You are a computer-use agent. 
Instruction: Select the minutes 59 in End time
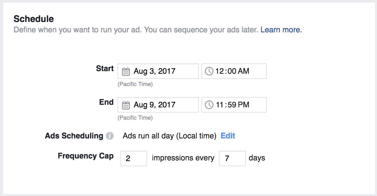pos(232,105)
